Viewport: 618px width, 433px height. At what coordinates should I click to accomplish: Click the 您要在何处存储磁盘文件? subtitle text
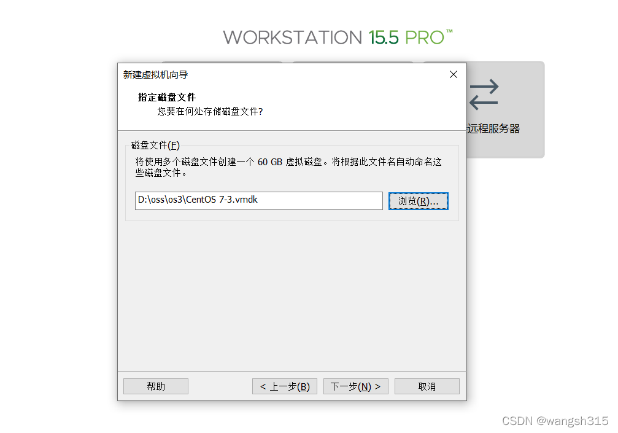coord(210,112)
